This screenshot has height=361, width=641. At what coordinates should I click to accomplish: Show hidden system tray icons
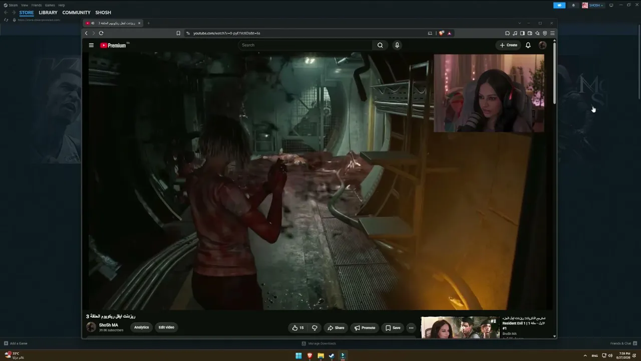click(585, 355)
